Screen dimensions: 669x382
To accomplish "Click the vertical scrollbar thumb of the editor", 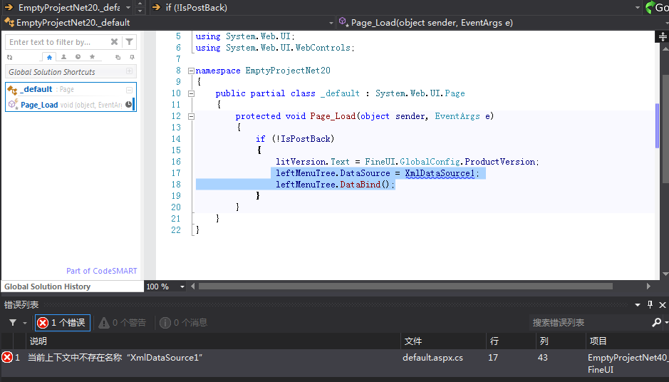I will pyautogui.click(x=665, y=128).
